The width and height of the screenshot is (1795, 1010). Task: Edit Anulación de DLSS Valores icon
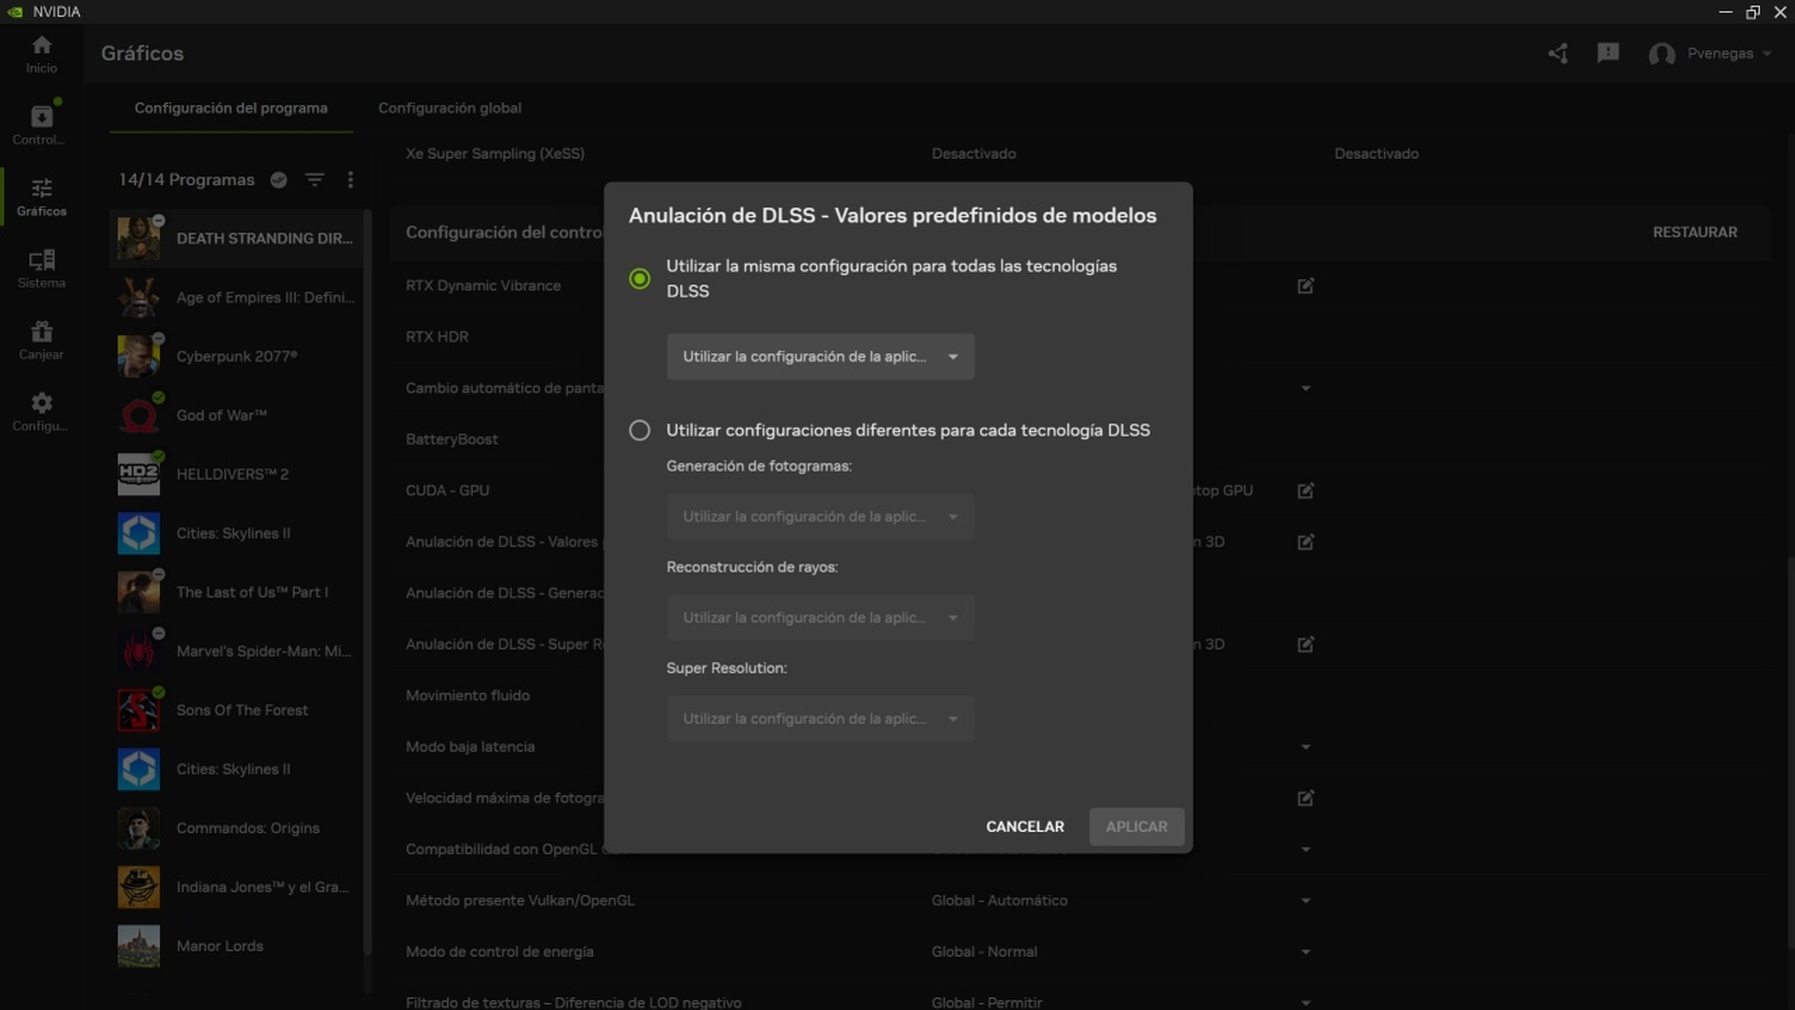1305,541
